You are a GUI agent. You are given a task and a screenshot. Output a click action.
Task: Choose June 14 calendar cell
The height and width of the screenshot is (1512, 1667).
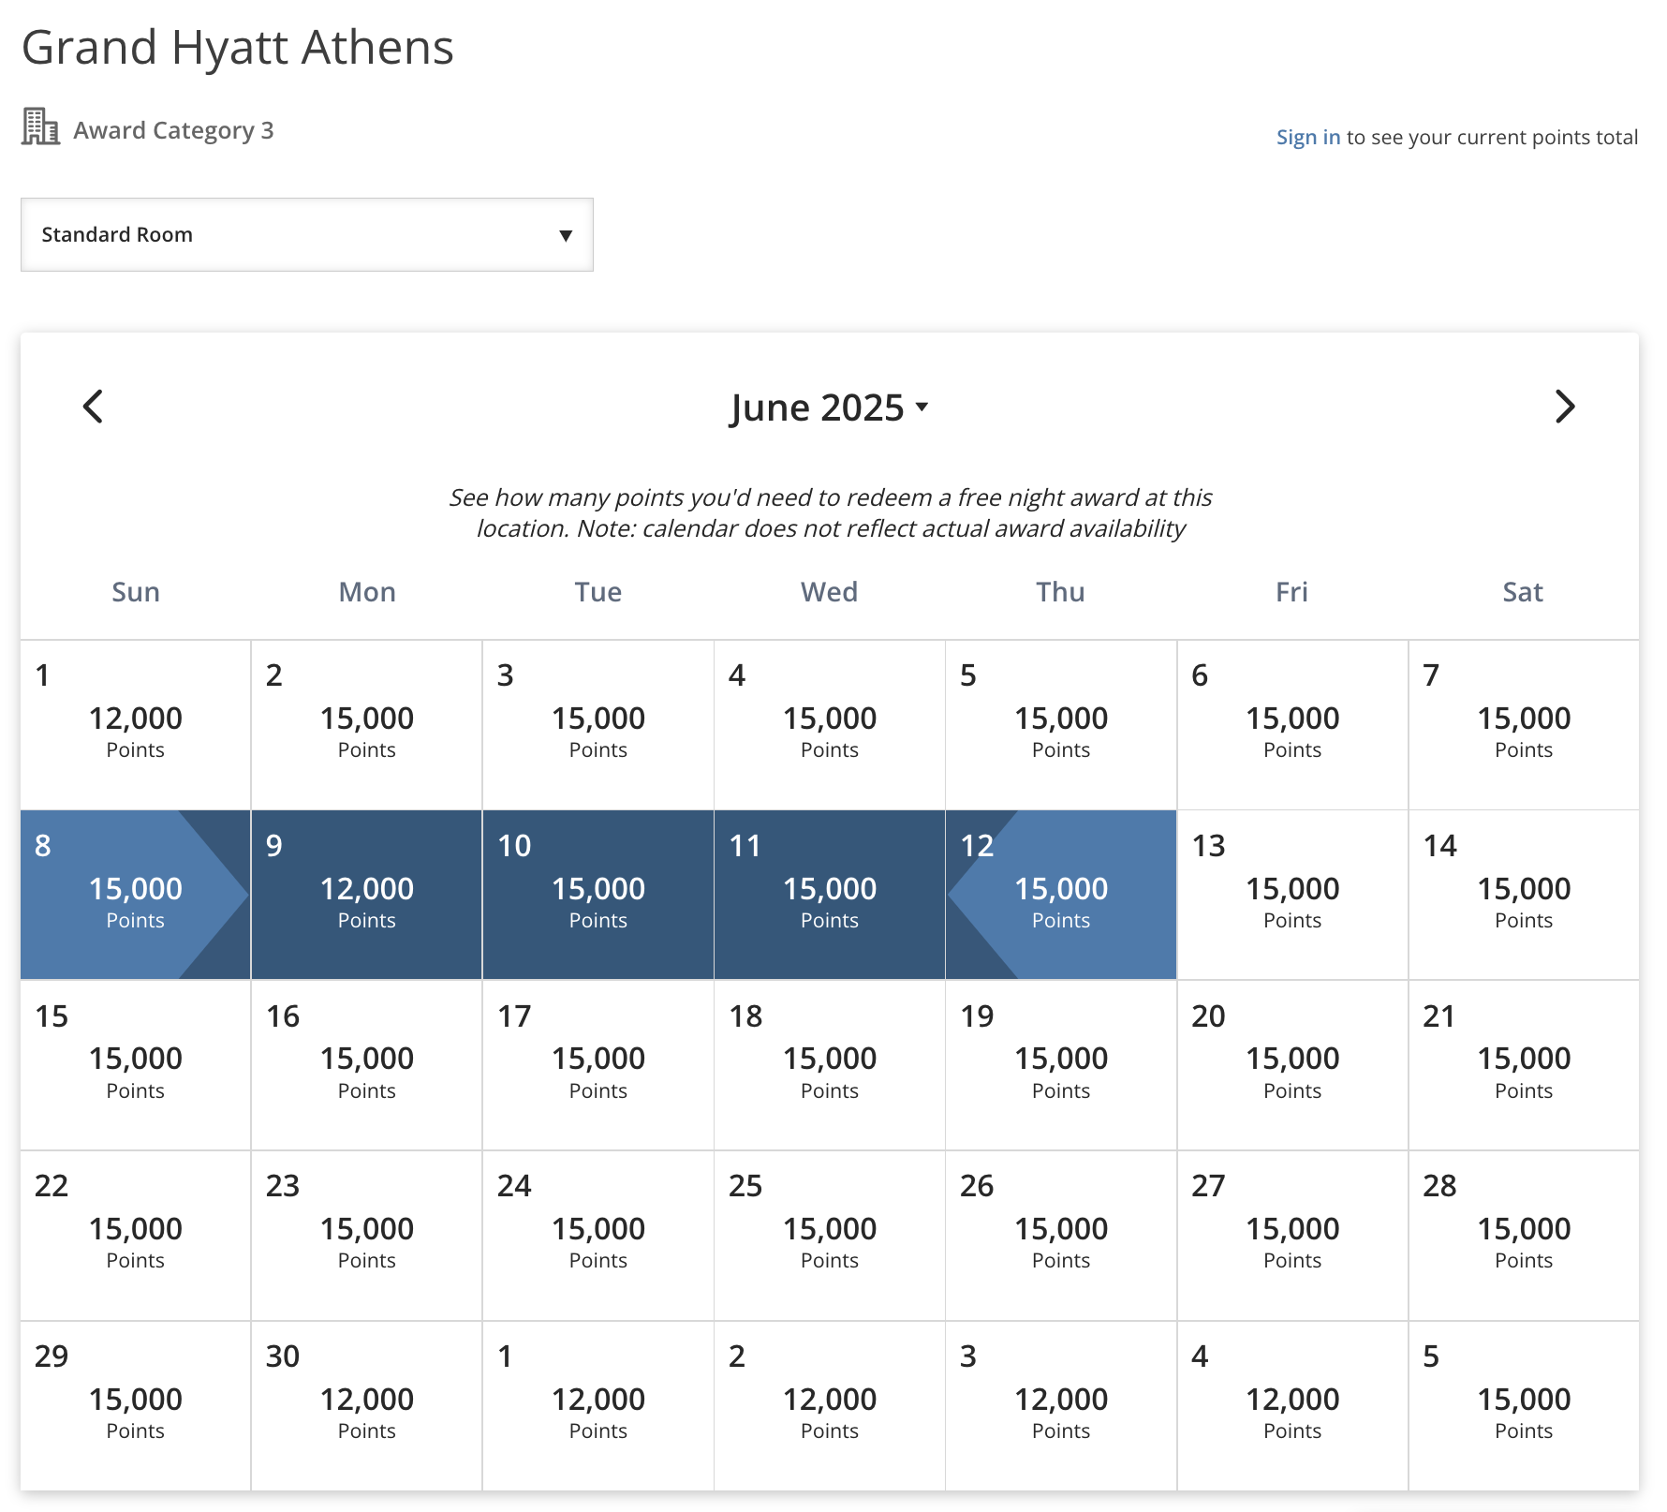click(x=1524, y=896)
